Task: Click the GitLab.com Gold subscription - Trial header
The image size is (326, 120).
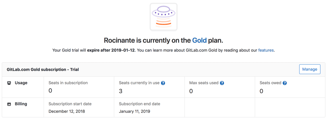Action: (43, 69)
